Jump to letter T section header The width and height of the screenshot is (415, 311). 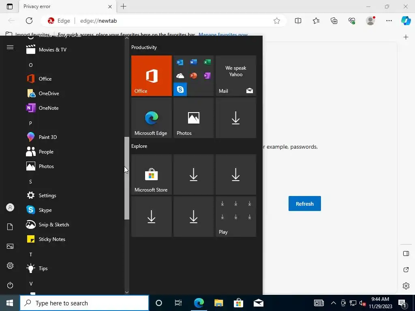pyautogui.click(x=31, y=254)
